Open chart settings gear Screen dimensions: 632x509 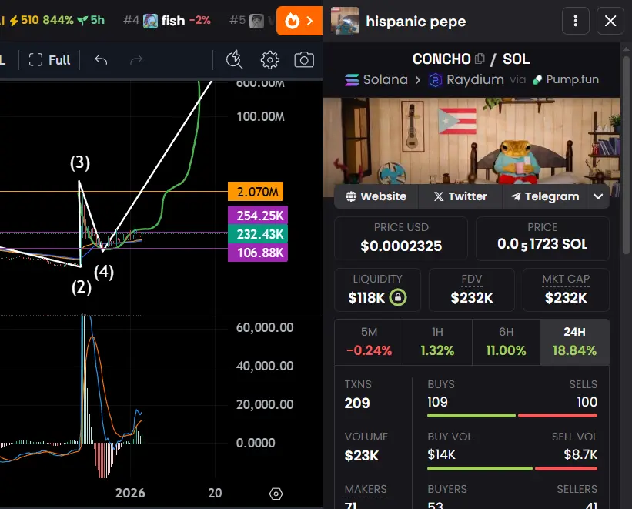point(269,60)
